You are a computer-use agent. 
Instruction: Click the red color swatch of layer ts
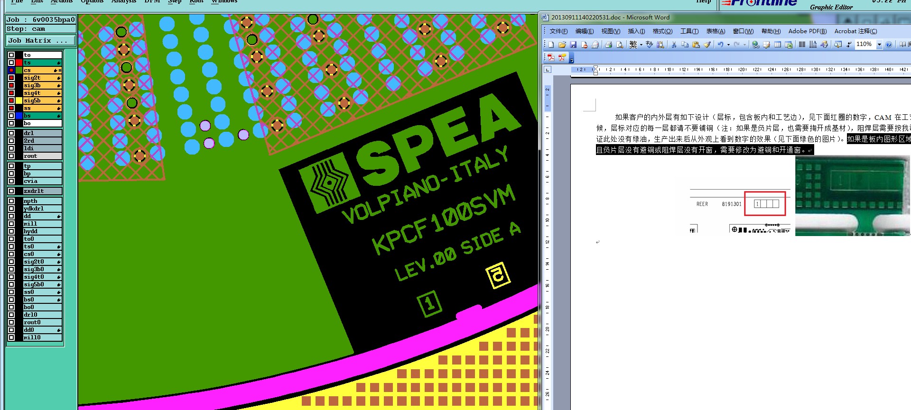point(19,63)
